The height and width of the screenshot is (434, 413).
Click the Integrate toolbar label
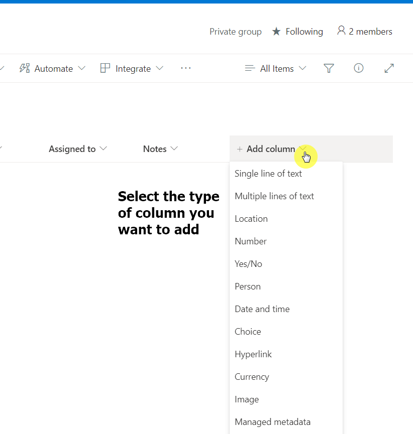133,69
